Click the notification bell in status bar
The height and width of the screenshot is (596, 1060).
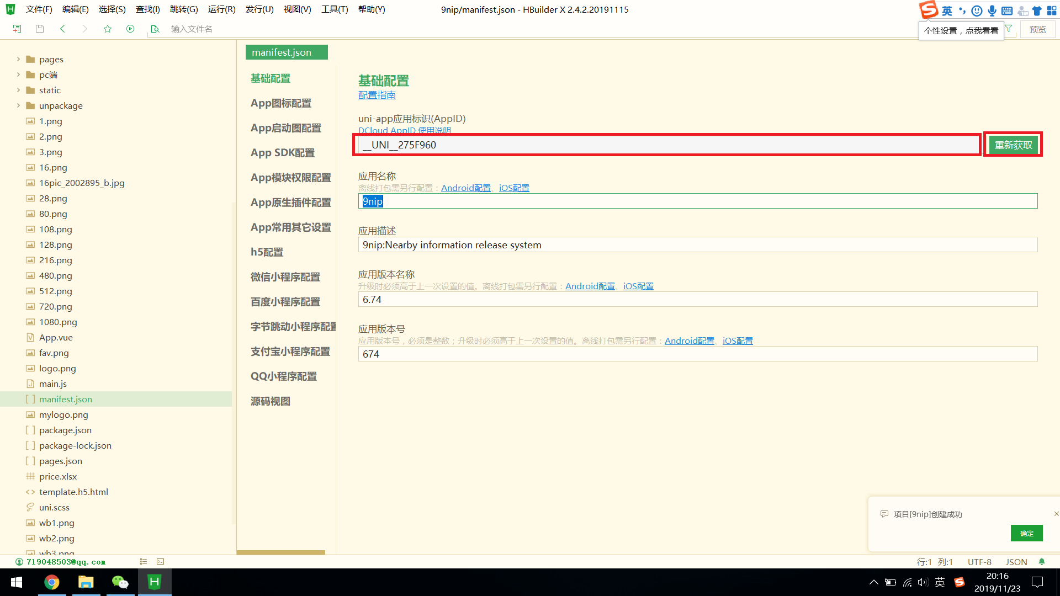(1042, 562)
